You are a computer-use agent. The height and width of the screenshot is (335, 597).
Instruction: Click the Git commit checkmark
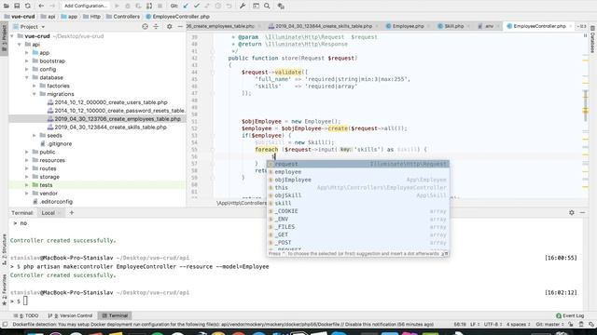197,6
